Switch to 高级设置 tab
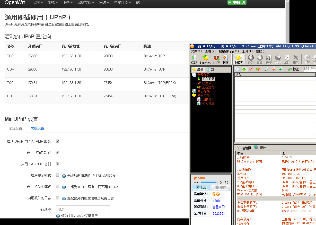This screenshot has width=316, height=225. click(38, 128)
